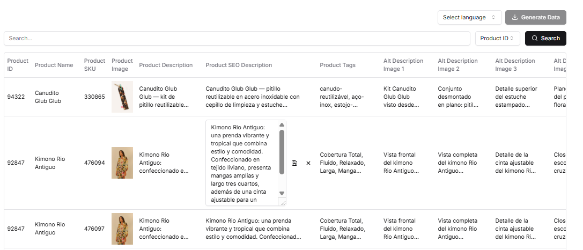
Task: Click the Product Name column header
Action: tap(54, 65)
